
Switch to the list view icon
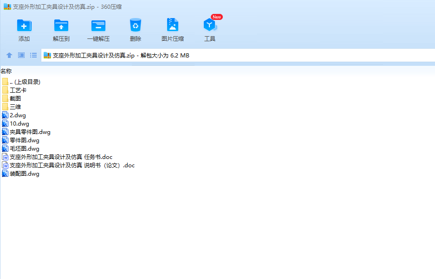[33, 55]
